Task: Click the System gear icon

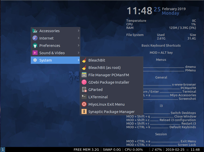Action: 35,60
